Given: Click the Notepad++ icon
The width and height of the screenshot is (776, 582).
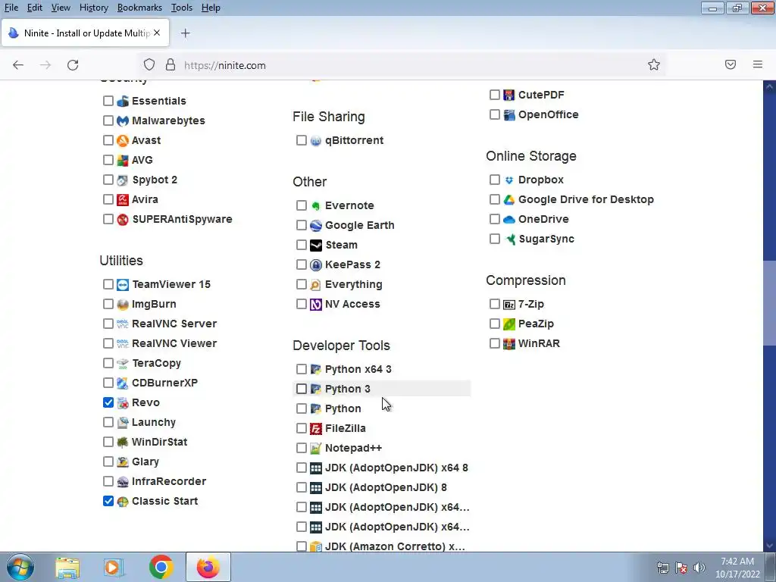Looking at the screenshot, I should [x=316, y=449].
